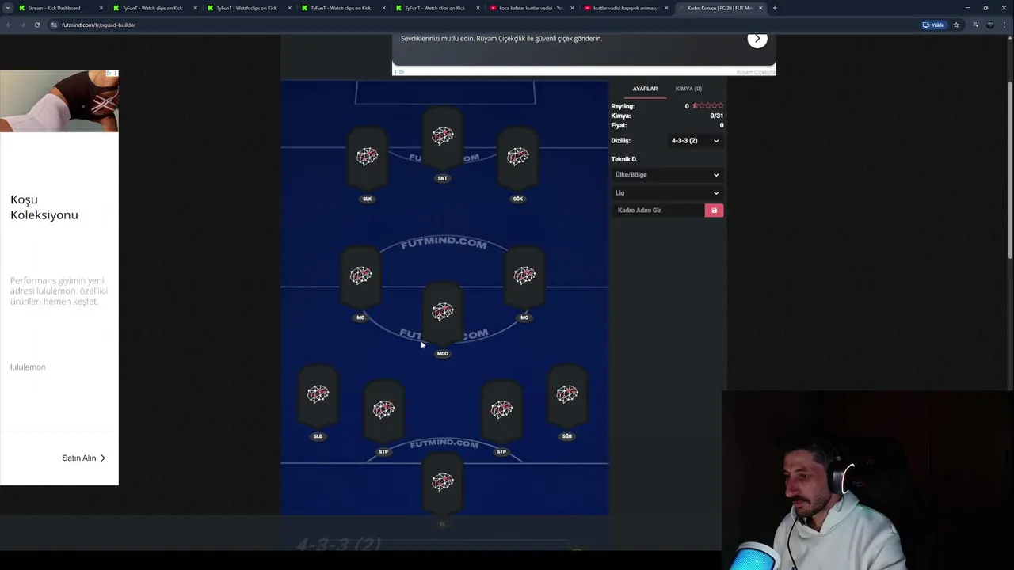Click the Yükle install button

coord(933,25)
